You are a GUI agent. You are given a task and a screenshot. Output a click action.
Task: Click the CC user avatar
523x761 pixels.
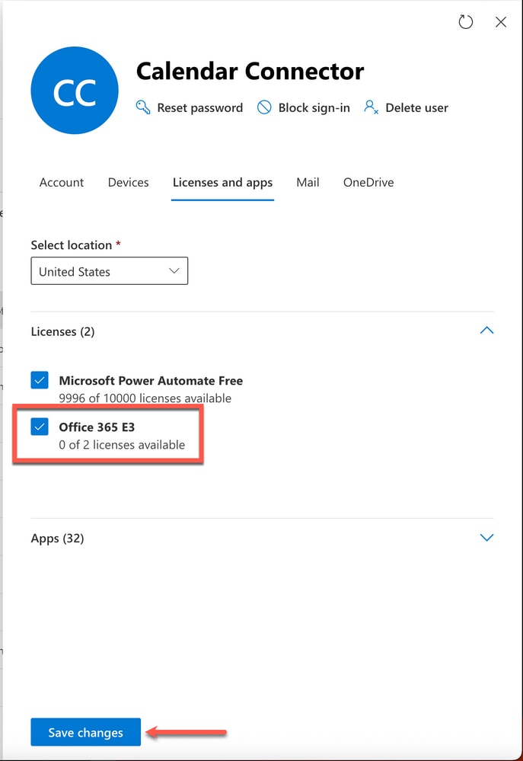click(x=75, y=91)
